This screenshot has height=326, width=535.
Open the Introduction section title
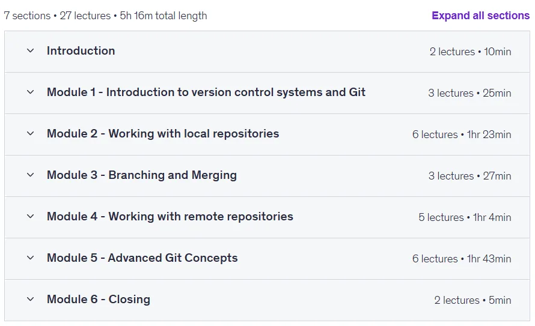(x=81, y=51)
